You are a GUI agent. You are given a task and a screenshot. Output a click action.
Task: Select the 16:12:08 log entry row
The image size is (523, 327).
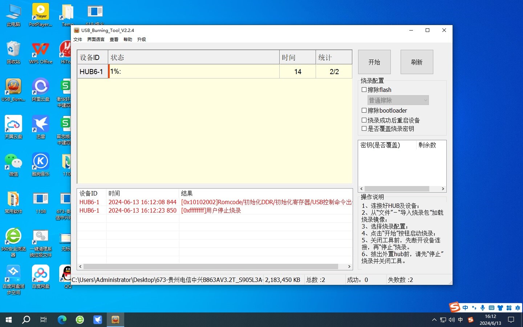[215, 202]
